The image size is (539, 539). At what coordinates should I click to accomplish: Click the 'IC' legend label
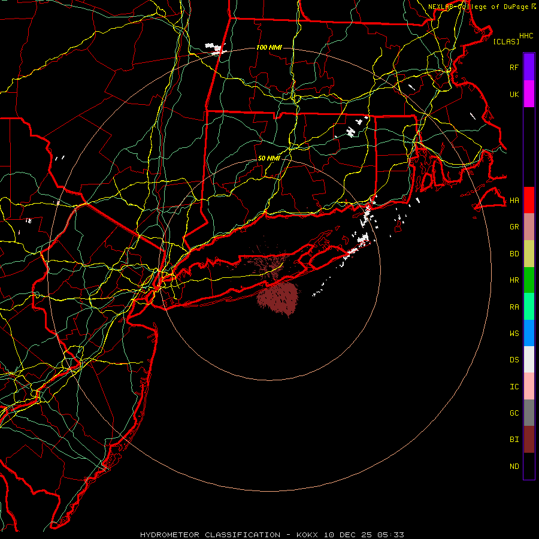(x=514, y=387)
